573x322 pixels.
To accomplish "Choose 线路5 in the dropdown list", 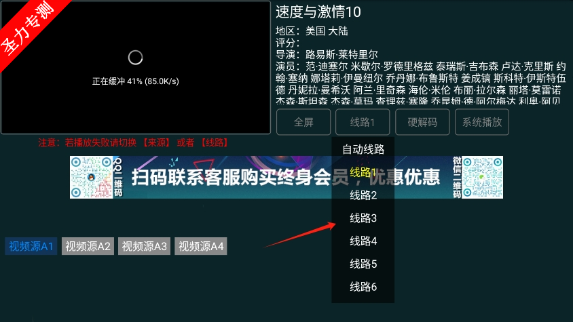I will pyautogui.click(x=363, y=264).
